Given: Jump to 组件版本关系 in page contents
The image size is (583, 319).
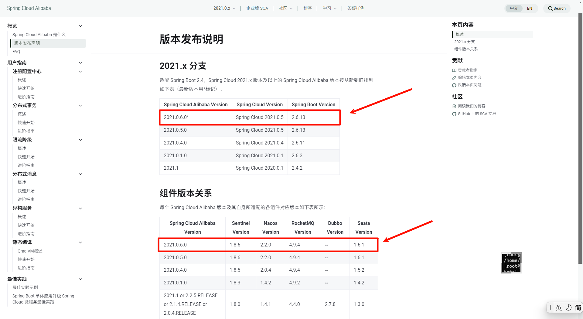Looking at the screenshot, I should coord(466,49).
